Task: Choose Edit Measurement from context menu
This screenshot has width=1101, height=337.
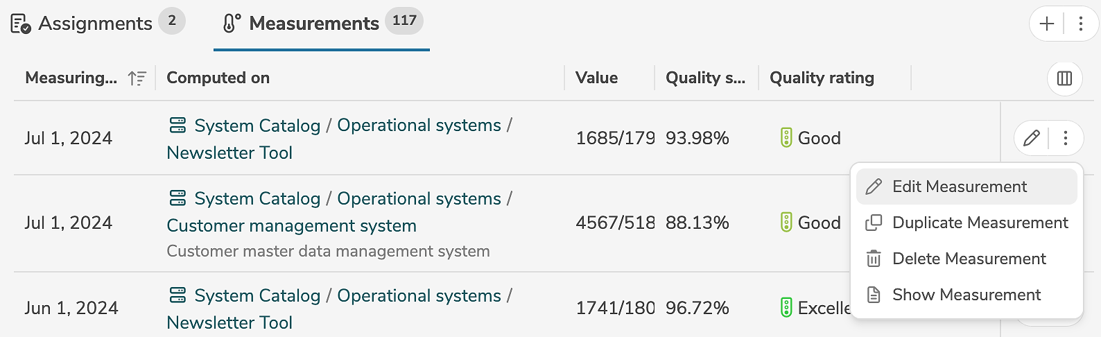Action: coord(959,187)
